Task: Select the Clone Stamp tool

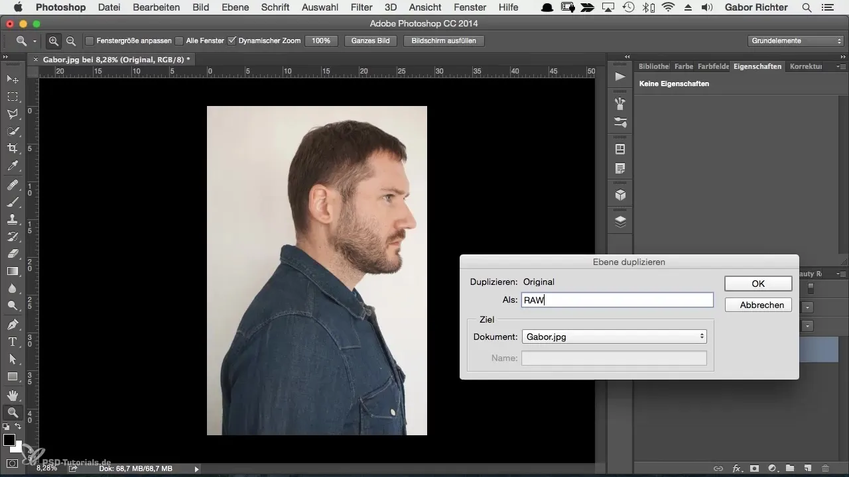Action: point(12,219)
